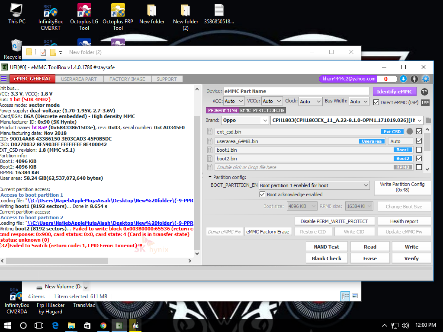Viewport: 443px width, 332px height.
Task: Open Microsoft Edge from taskbar
Action: pos(55,326)
